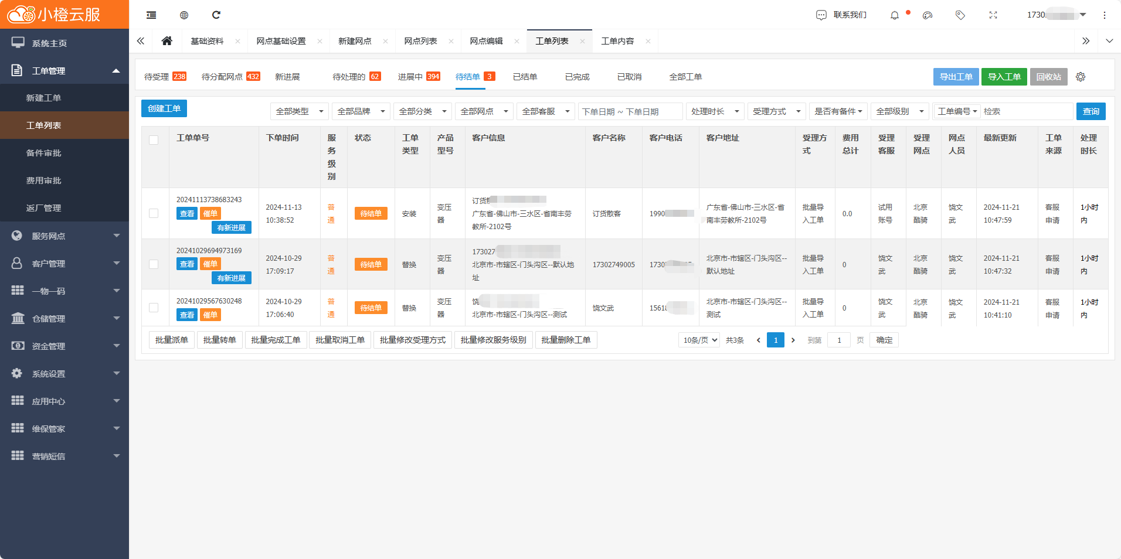Expand 服务网点 sidebar menu
Viewport: 1121px width, 559px height.
coord(64,236)
